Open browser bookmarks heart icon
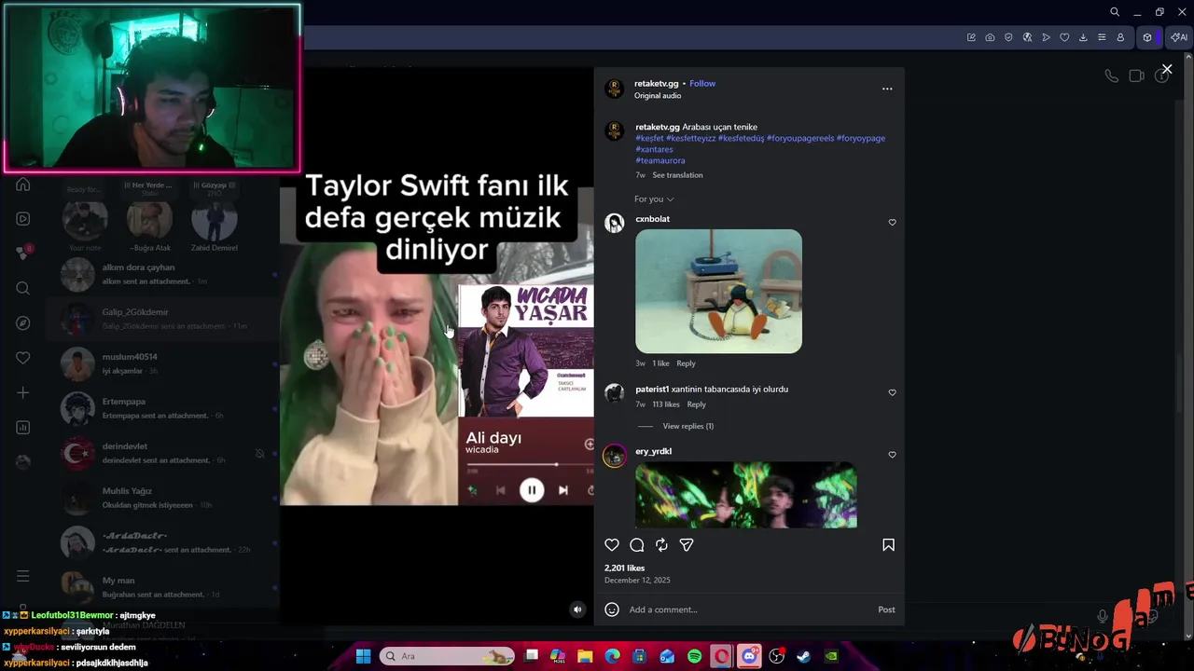Image resolution: width=1194 pixels, height=671 pixels. pyautogui.click(x=1064, y=37)
